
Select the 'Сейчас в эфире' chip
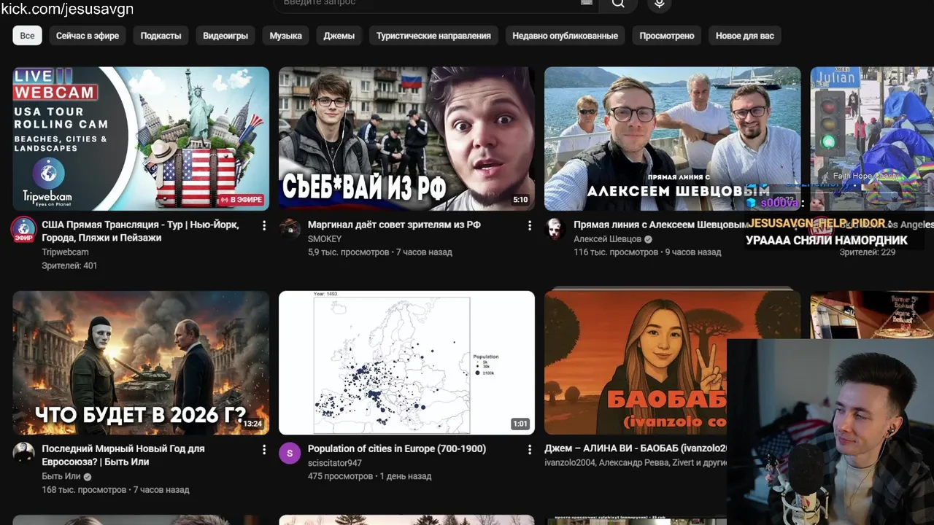click(88, 36)
